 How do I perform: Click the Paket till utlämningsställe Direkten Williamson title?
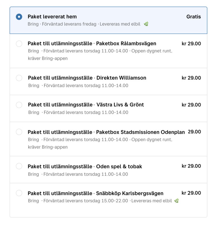pos(87,78)
